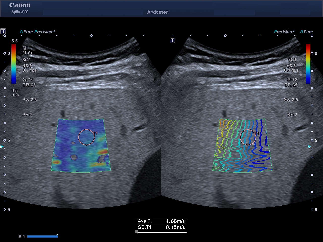Select the T1 circular ROI on propagation map

[x=248, y=137]
